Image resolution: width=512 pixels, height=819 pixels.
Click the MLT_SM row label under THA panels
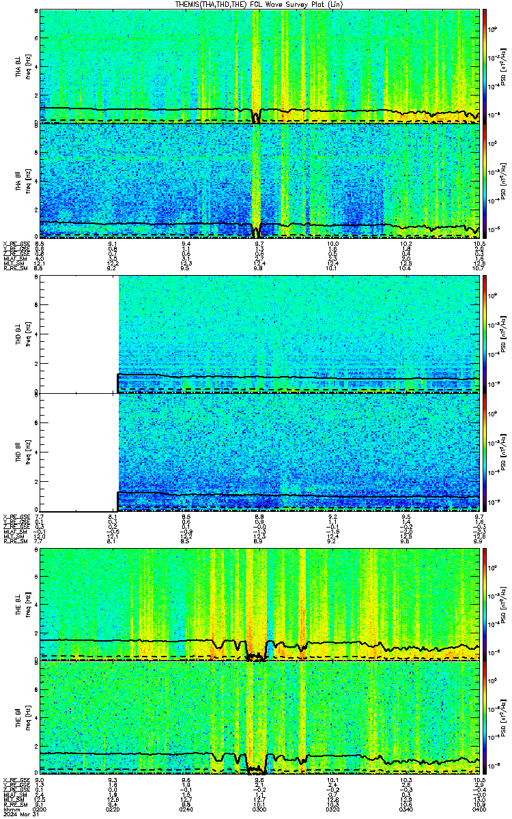click(x=14, y=263)
